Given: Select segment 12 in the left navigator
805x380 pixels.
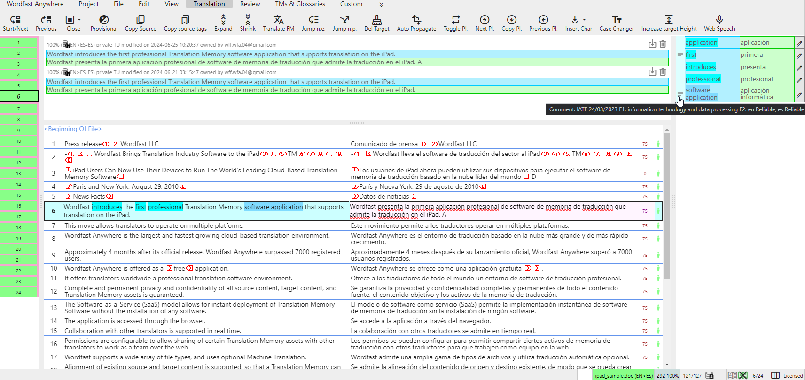Looking at the screenshot, I should pos(19,163).
